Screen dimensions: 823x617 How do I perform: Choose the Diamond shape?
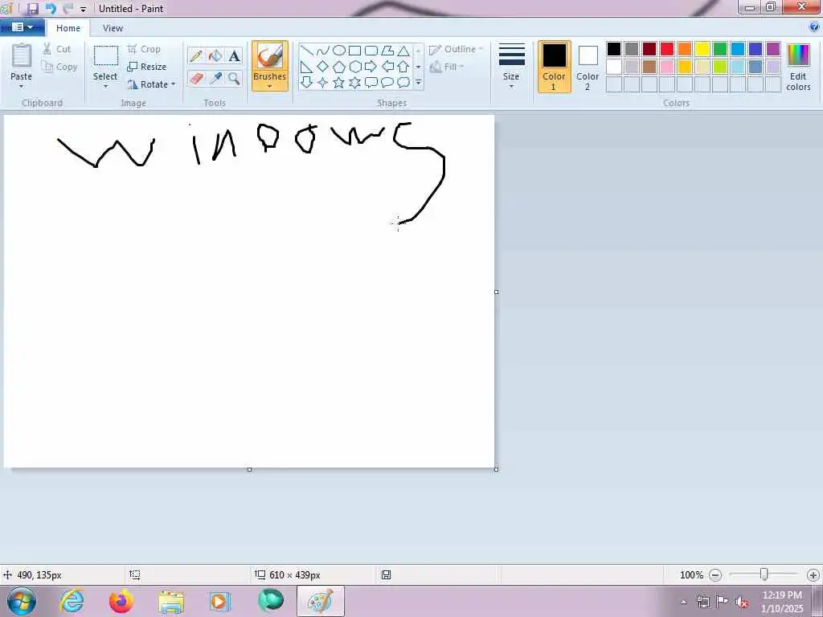click(x=323, y=67)
